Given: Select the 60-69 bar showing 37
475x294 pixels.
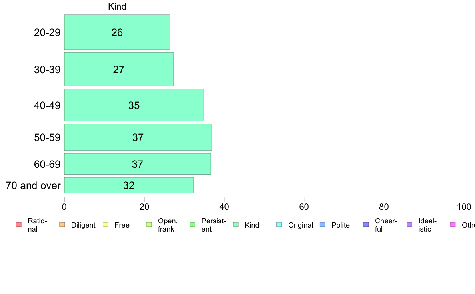Looking at the screenshot, I should tap(138, 164).
